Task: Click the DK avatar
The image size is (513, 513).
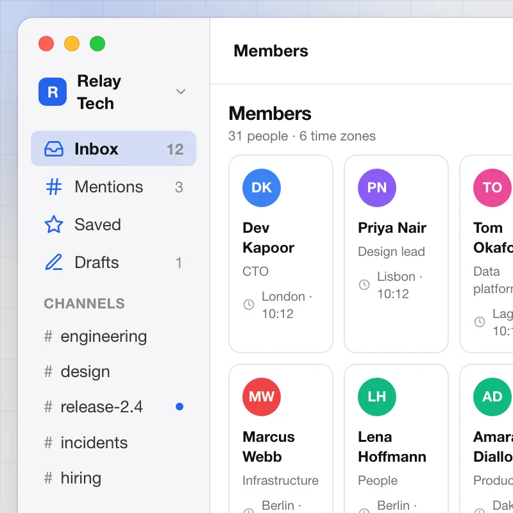Action: pyautogui.click(x=262, y=188)
